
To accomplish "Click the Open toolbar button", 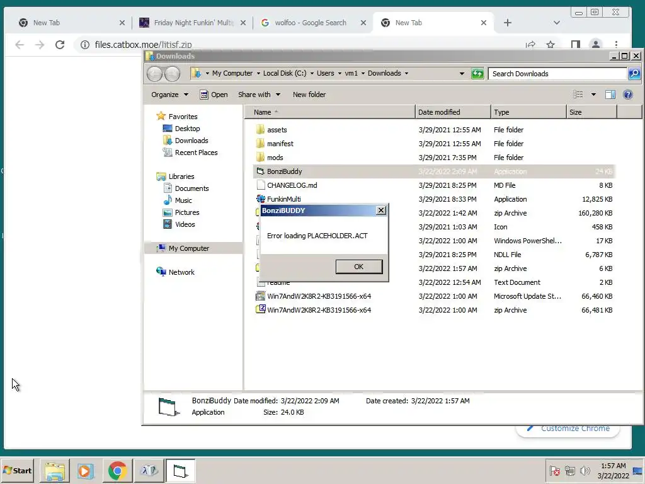I will 214,95.
